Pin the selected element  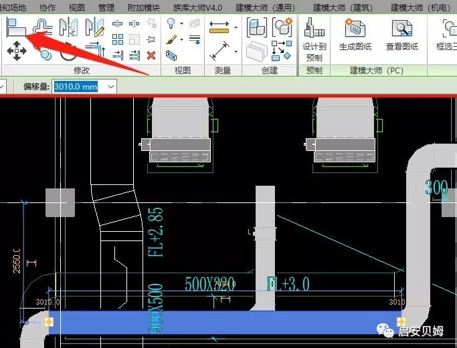[151, 39]
